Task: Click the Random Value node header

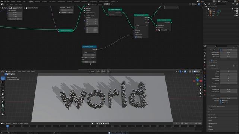Action: [89, 47]
